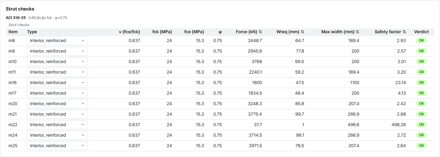
Task: Open the Type combo box for m16
Action: tap(57, 83)
